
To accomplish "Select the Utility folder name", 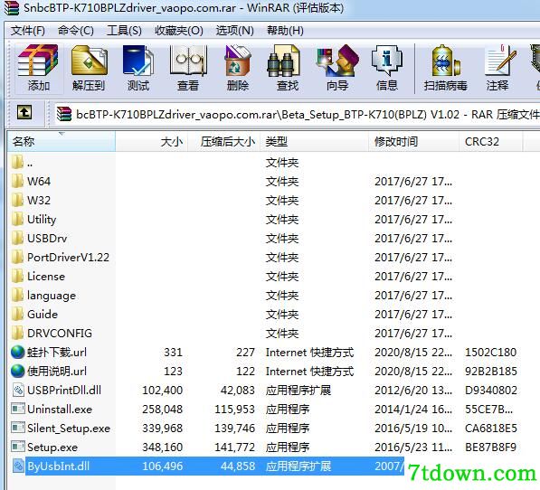I will coord(42,219).
